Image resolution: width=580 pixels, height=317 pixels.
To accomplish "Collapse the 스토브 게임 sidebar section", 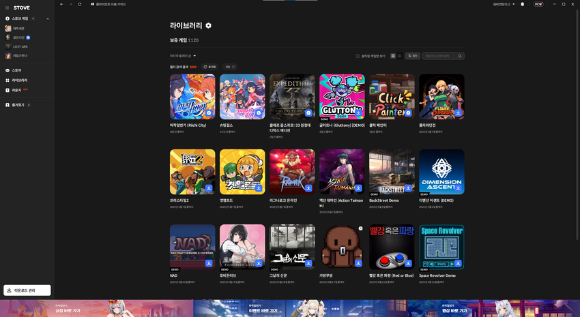I will [x=47, y=18].
